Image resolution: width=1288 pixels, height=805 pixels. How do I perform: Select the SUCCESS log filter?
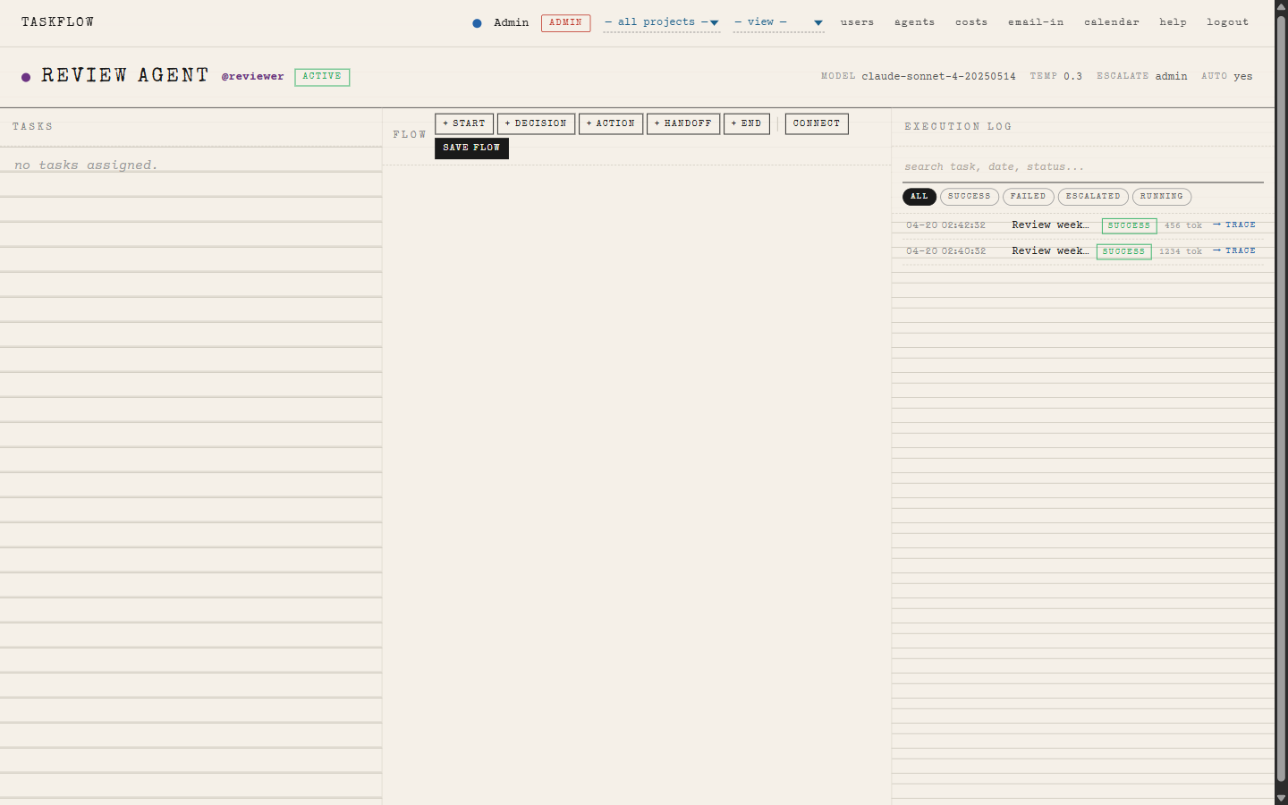(x=969, y=196)
